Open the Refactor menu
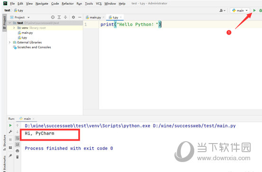 (x=67, y=3)
